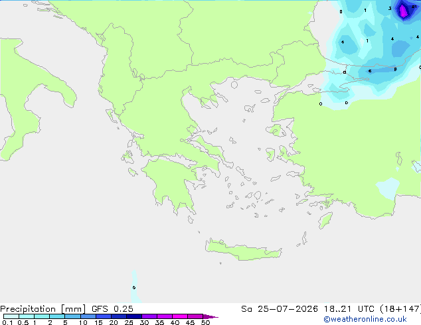Select the 0.1–0.5 mm palest legend swatch
This screenshot has width=421, height=325.
click(x=11, y=316)
